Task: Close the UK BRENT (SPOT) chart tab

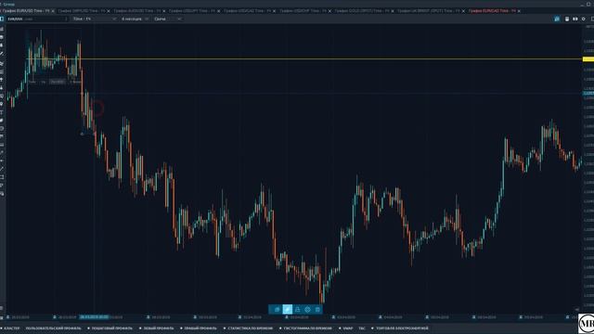Action: [x=463, y=11]
